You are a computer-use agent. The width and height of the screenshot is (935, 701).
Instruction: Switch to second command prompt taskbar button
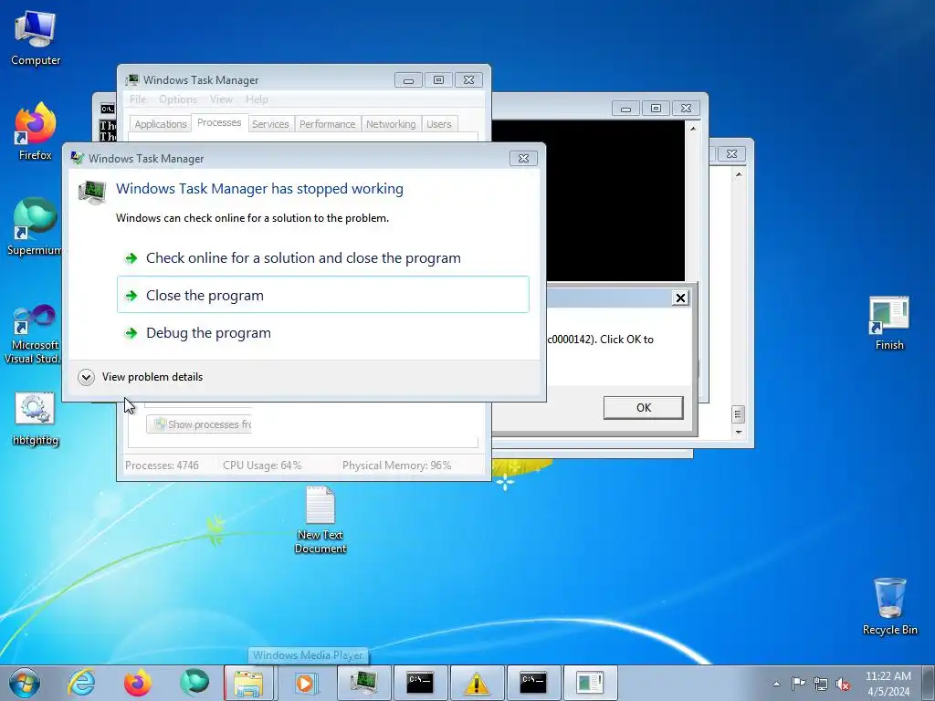[x=533, y=683]
